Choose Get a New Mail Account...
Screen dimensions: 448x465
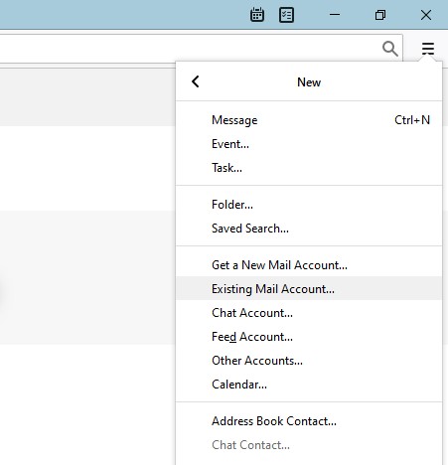pyautogui.click(x=309, y=265)
